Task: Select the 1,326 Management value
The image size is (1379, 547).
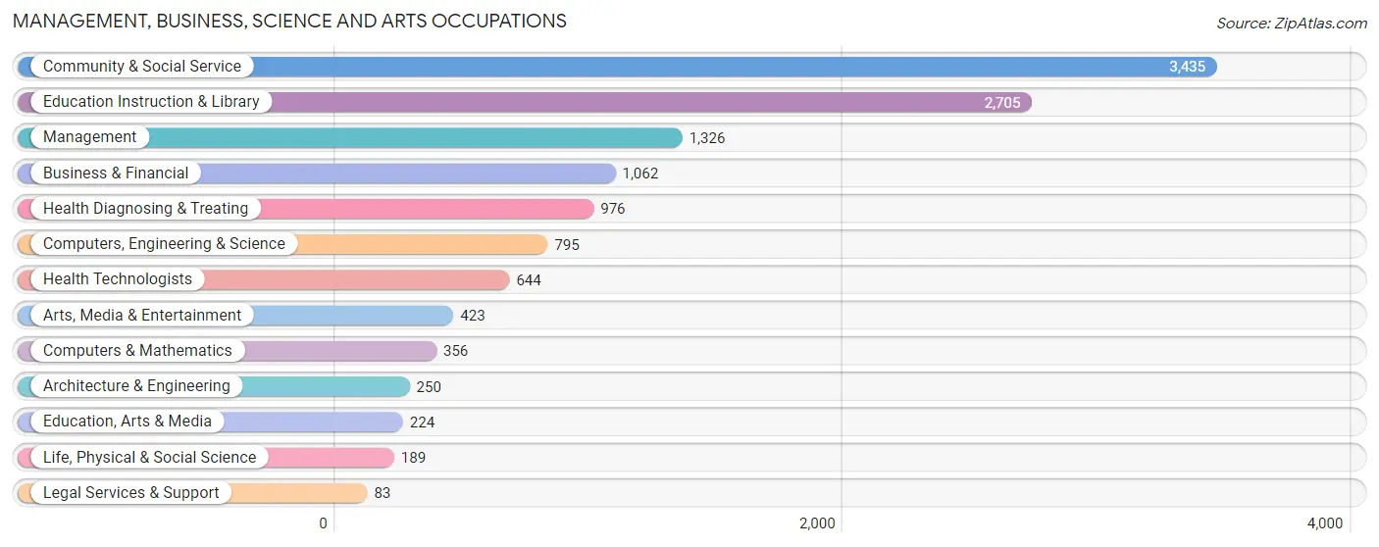Action: [707, 138]
